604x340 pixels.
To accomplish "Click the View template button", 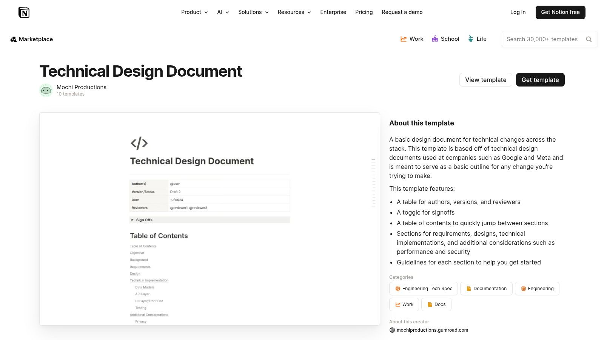I will (485, 80).
